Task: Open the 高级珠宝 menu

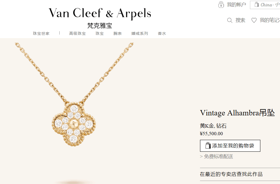Action: point(77,34)
